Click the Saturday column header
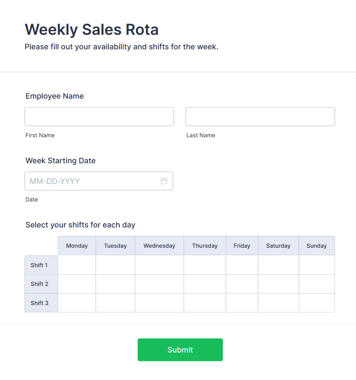Viewport: 356px width, 380px height. (x=278, y=246)
